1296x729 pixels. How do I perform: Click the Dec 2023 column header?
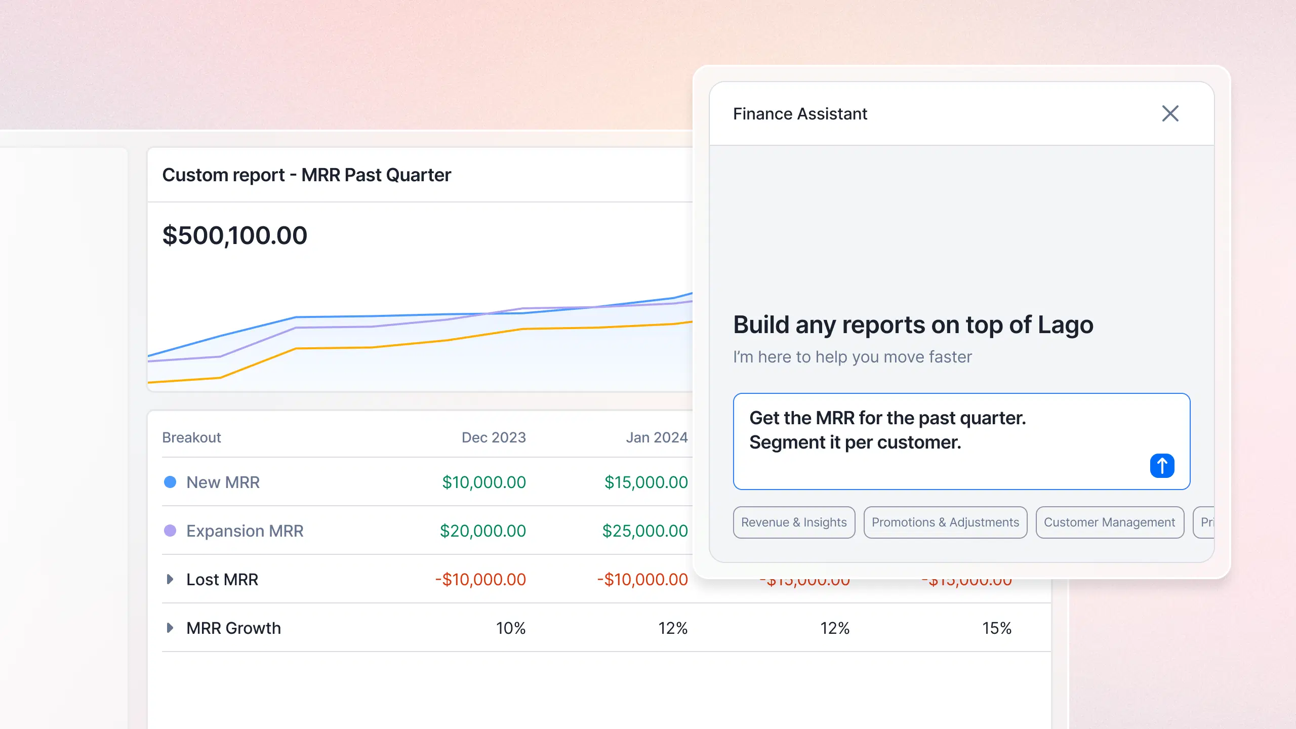494,437
